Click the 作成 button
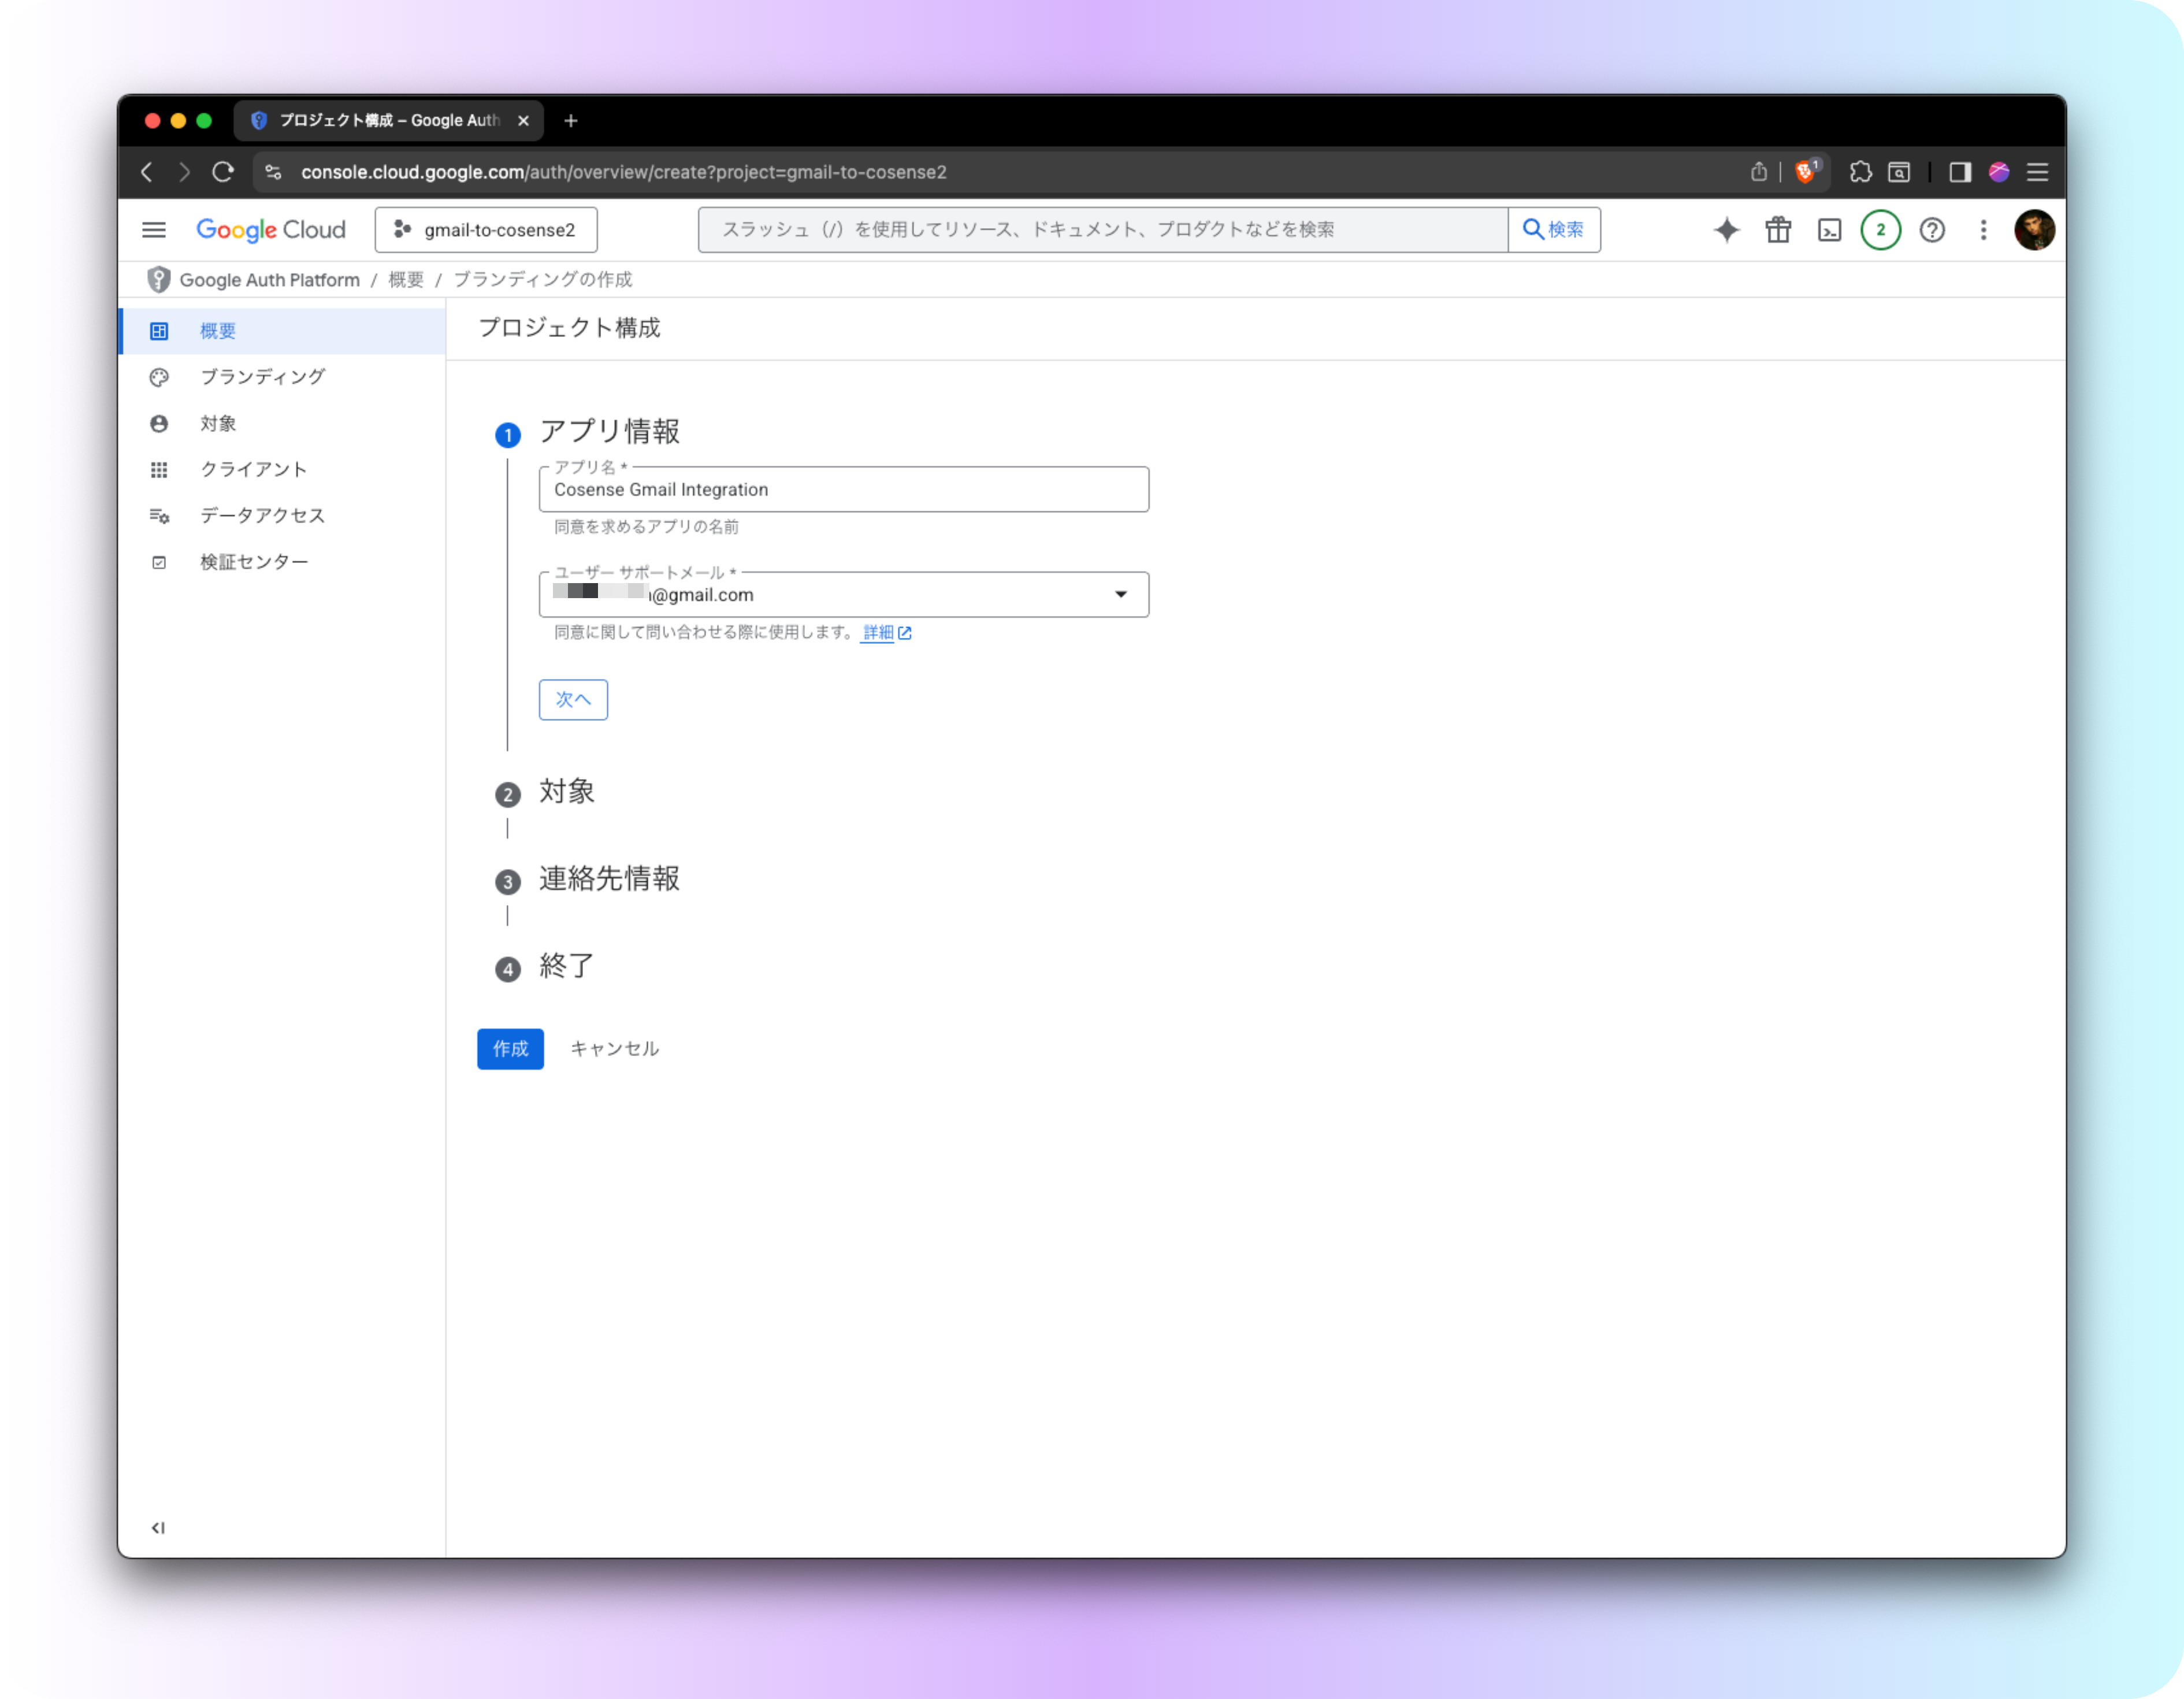This screenshot has width=2184, height=1699. point(510,1048)
